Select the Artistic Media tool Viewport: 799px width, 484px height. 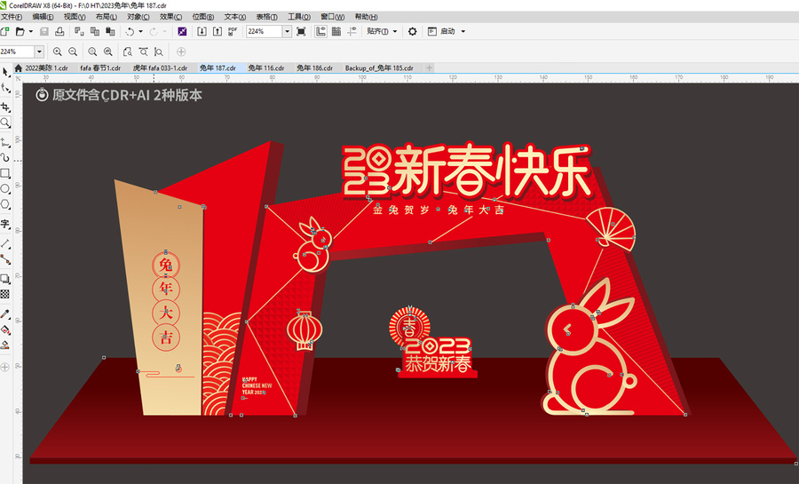5,157
